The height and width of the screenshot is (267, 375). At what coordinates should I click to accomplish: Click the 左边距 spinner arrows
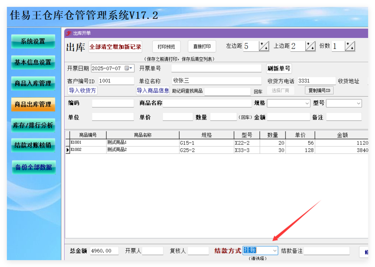[264, 46]
